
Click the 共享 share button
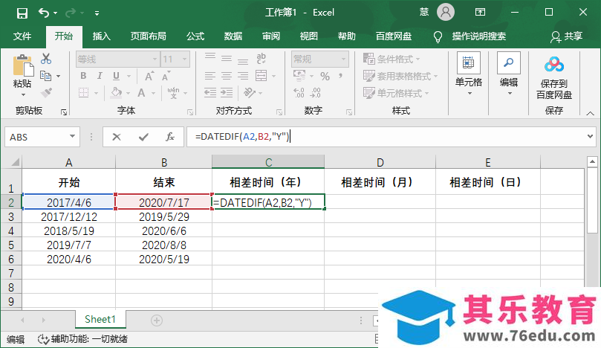tap(567, 36)
